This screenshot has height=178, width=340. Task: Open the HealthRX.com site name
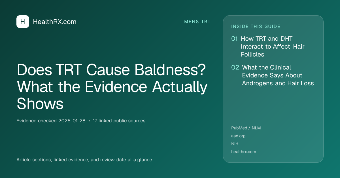coord(55,22)
